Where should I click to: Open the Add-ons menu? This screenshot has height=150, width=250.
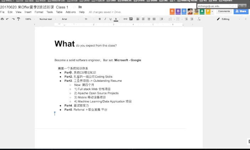pos(71,12)
